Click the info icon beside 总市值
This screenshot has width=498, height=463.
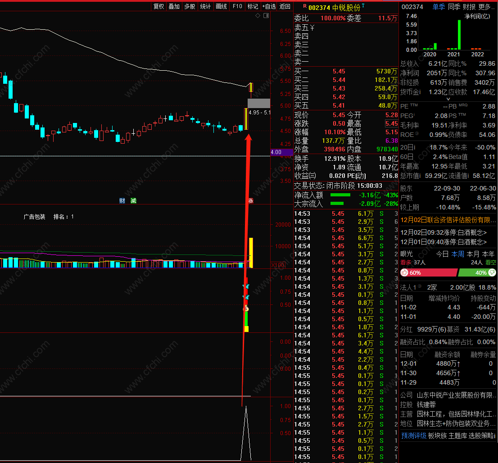click(x=420, y=175)
